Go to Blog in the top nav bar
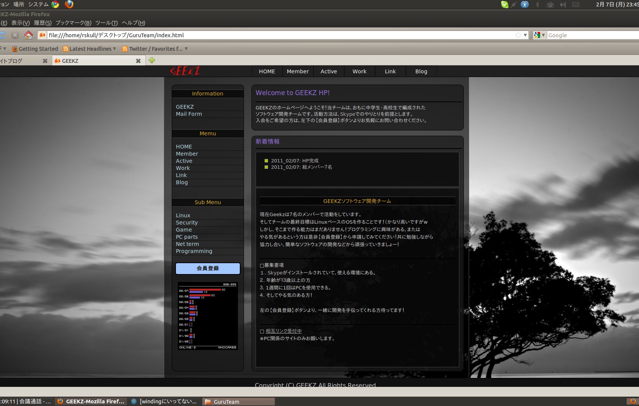This screenshot has width=639, height=406. [421, 71]
